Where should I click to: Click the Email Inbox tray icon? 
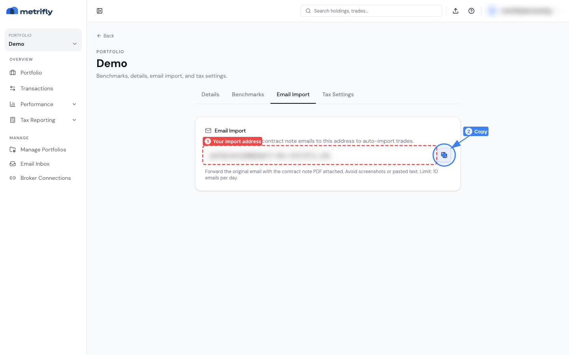pos(13,164)
